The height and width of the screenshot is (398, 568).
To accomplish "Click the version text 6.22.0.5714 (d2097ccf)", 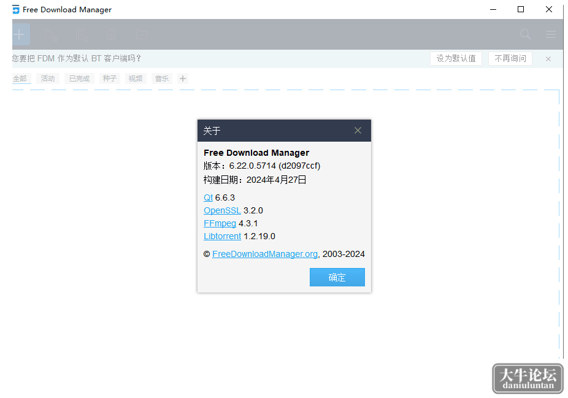I will tap(275, 166).
